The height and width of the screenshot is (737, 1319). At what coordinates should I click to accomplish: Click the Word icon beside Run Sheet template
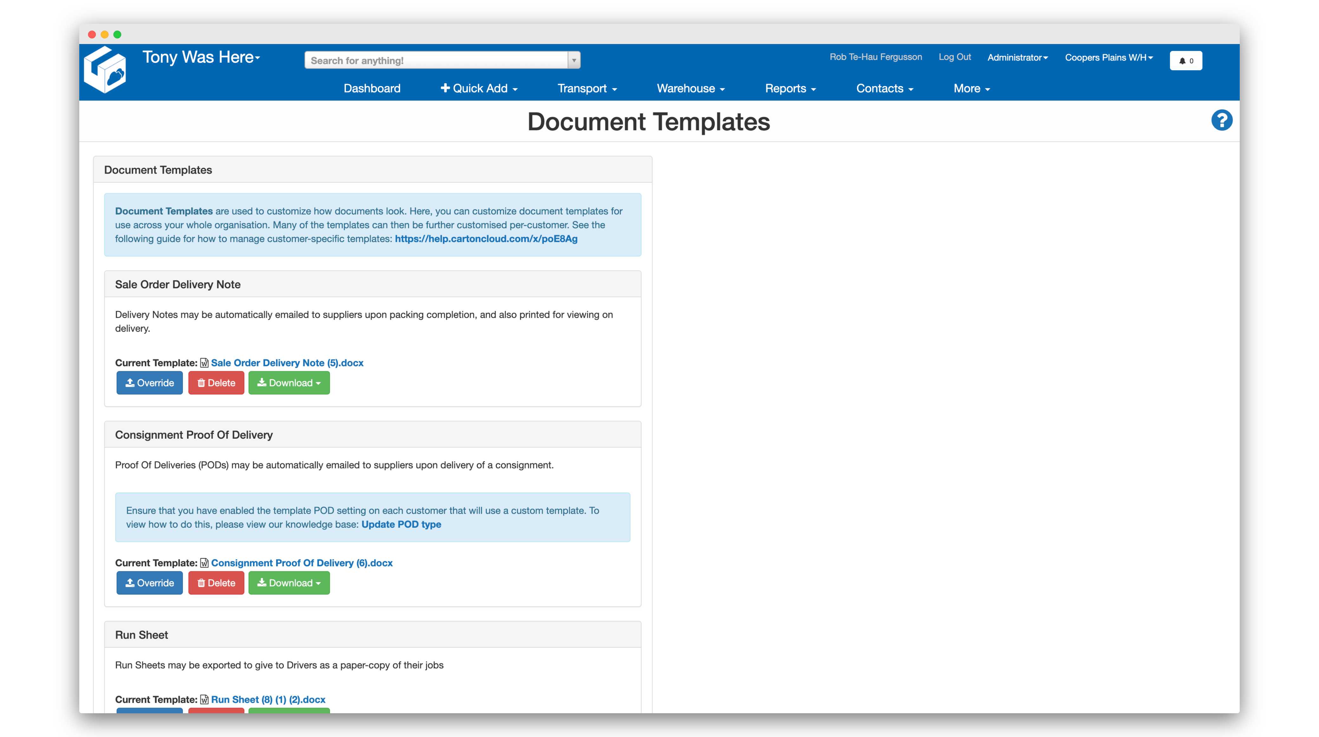coord(204,699)
